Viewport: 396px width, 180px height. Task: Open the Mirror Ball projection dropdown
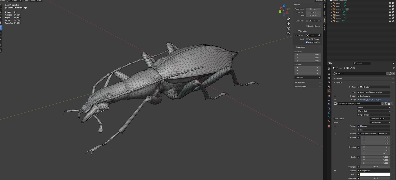click(374, 111)
